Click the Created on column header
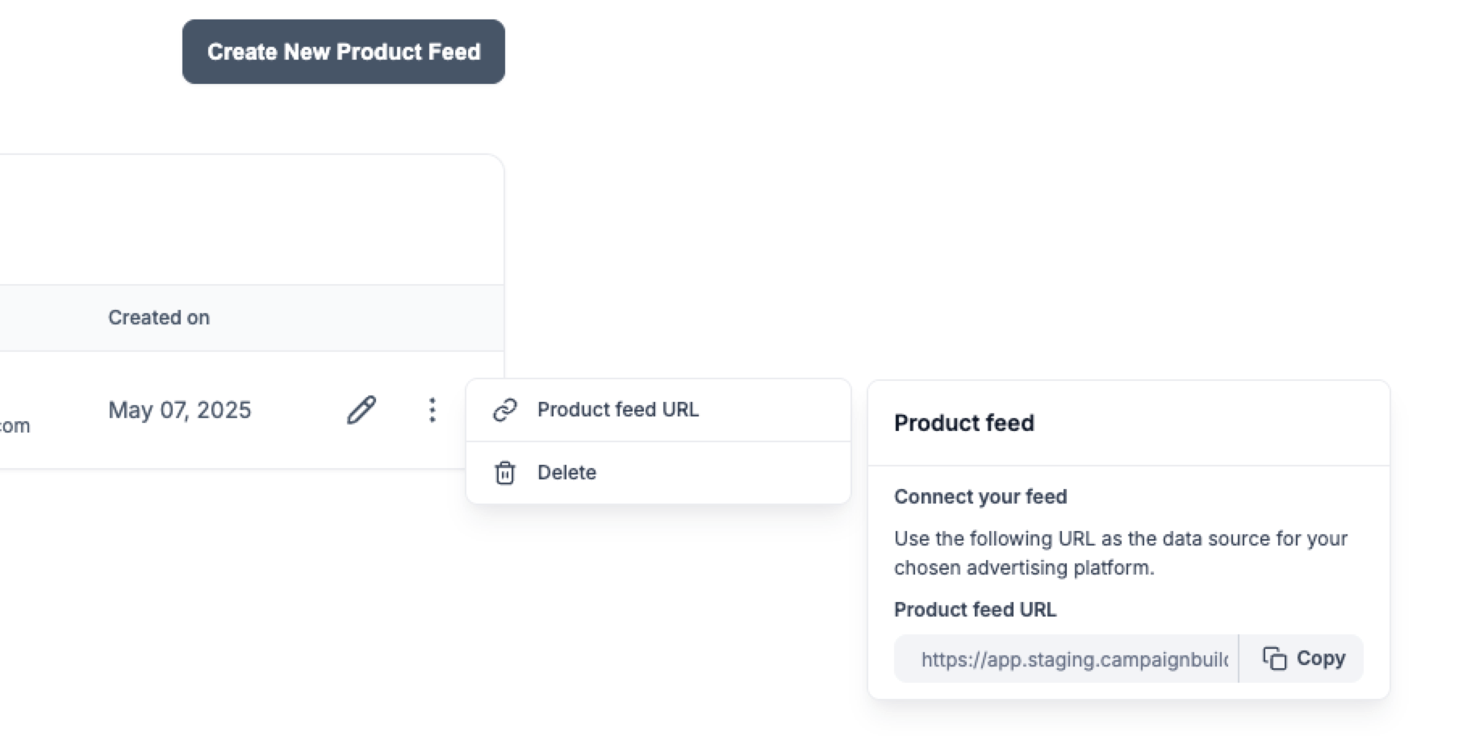The width and height of the screenshot is (1467, 736). pyautogui.click(x=159, y=318)
